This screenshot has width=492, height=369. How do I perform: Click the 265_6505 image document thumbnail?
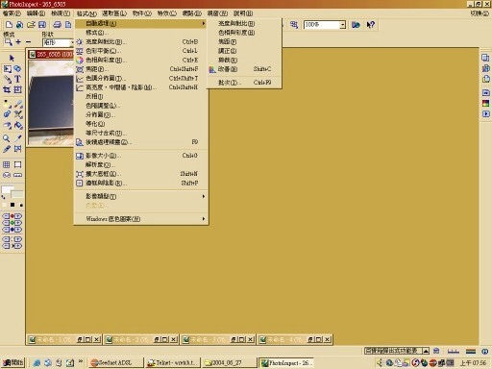coord(51,102)
